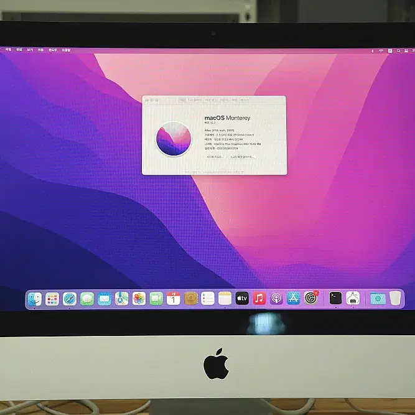Screen dimensions: 415x415
Task: Click the serial number line
Action: (x=221, y=149)
